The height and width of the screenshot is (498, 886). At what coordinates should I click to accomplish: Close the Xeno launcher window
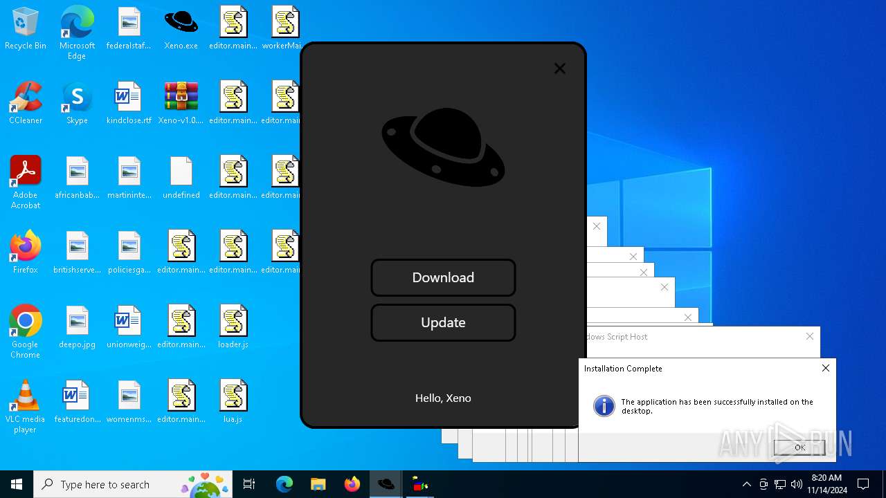[560, 68]
